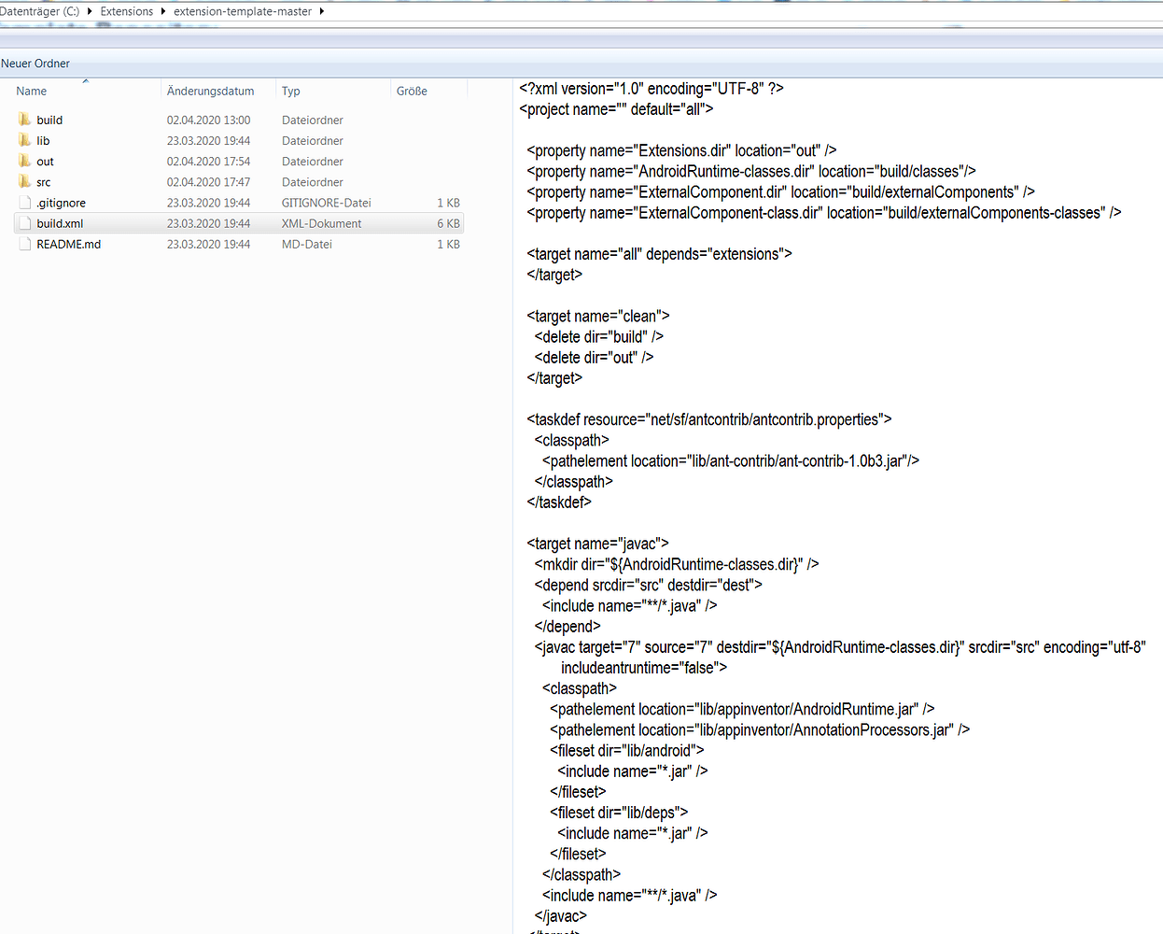Viewport: 1163px width, 934px height.
Task: Click the fileset dir="lib/deps" line
Action: [x=619, y=813]
